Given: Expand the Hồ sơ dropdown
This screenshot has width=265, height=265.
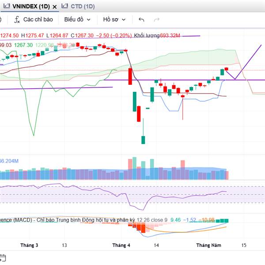Looking at the screenshot, I should 114,19.
